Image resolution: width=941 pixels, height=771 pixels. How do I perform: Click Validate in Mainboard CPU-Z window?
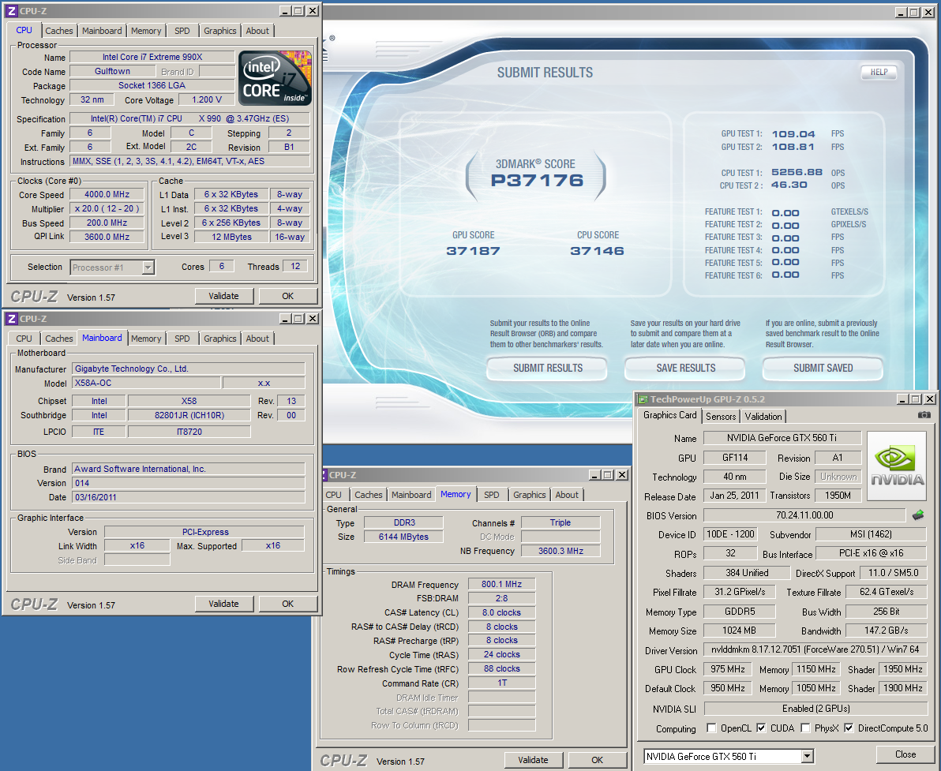[224, 604]
